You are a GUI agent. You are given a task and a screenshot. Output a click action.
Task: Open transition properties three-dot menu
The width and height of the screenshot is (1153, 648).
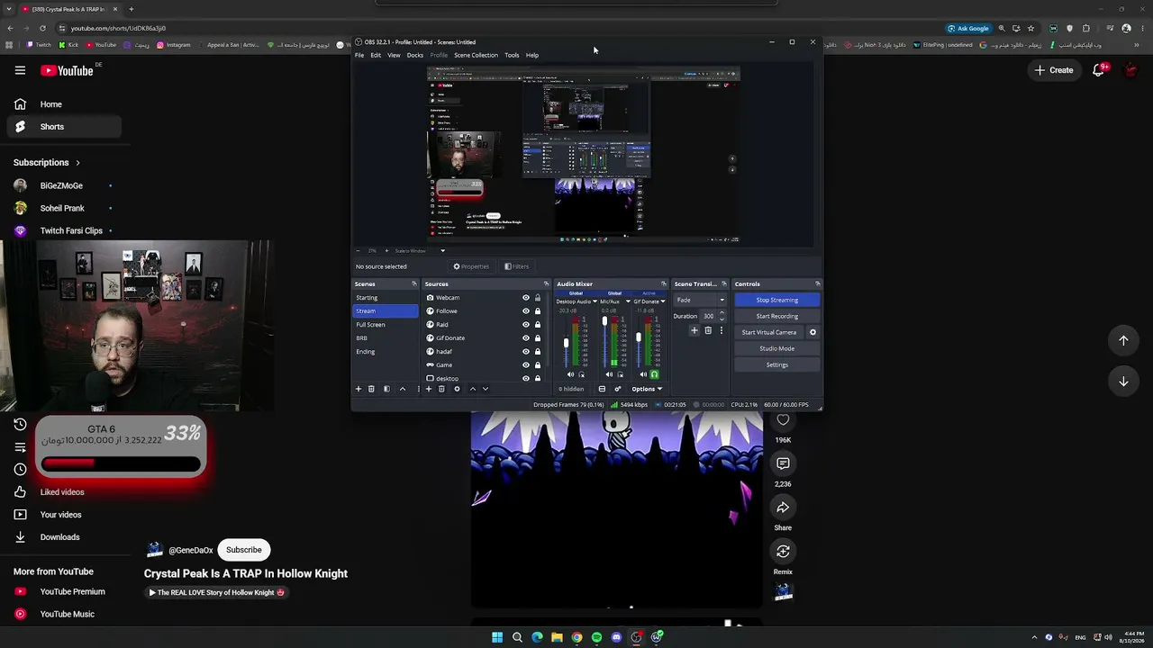(721, 331)
